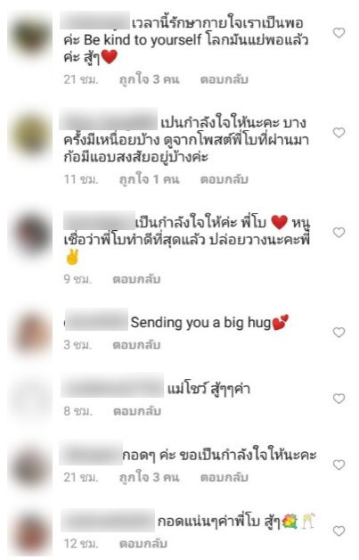Viewport: 359px width, 560px height.
Task: Reply to the 'Be kind to yourself' comment
Action: [224, 79]
